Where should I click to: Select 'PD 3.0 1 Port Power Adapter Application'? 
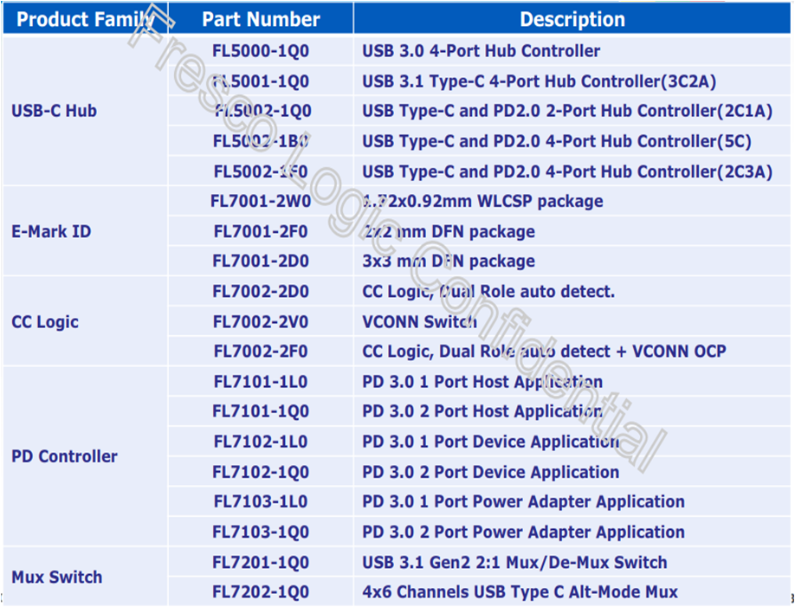coord(523,501)
